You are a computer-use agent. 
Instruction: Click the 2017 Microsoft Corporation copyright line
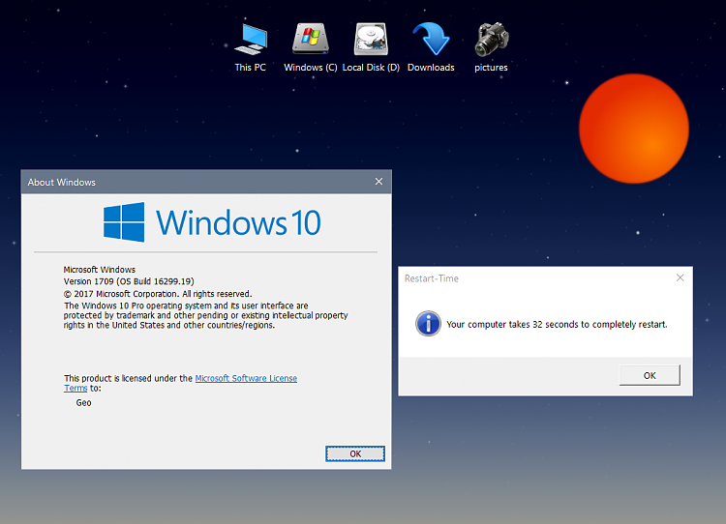[158, 294]
